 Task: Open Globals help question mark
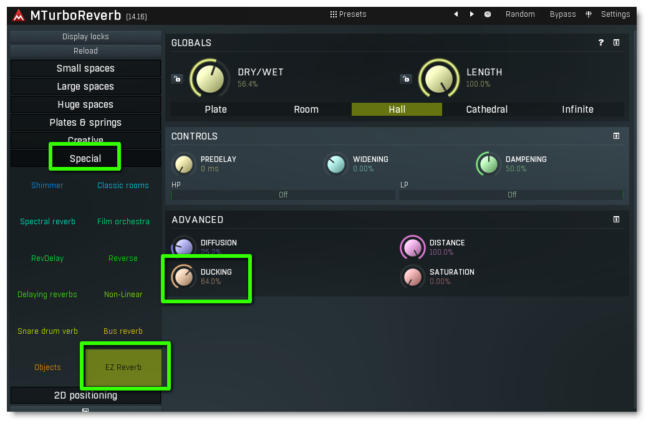(x=600, y=42)
